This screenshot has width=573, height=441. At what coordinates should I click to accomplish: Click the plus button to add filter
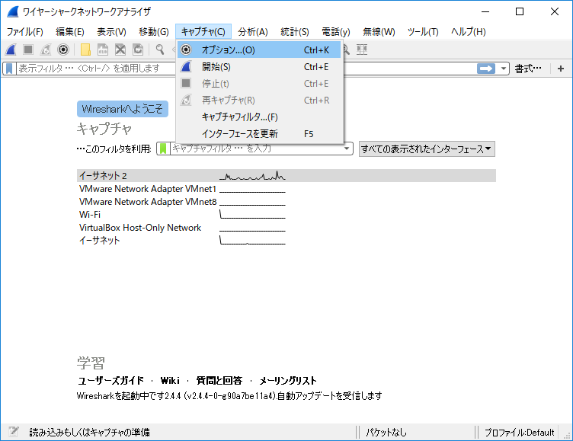click(x=561, y=69)
